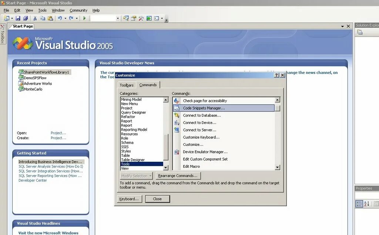
Task: Click the Create Project link
Action: coord(58,138)
